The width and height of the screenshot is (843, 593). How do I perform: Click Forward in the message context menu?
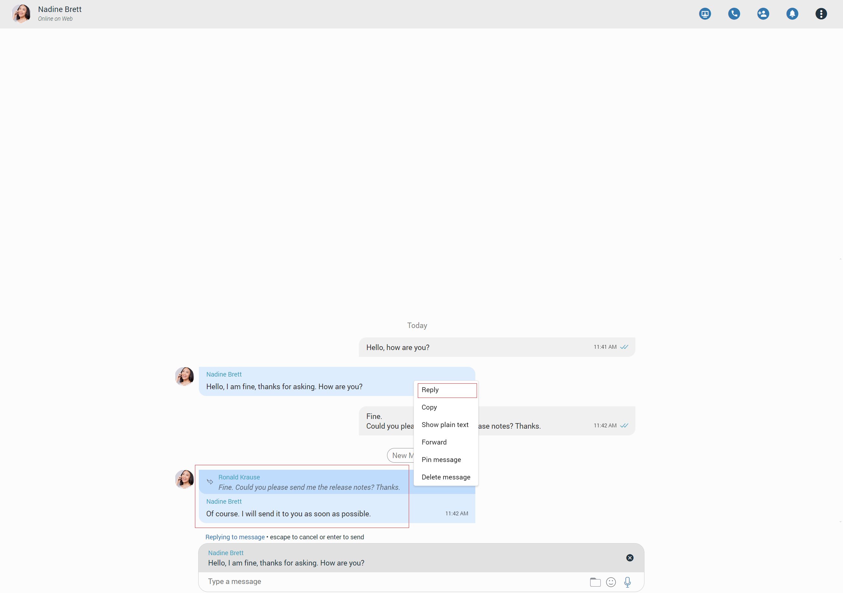coord(434,442)
